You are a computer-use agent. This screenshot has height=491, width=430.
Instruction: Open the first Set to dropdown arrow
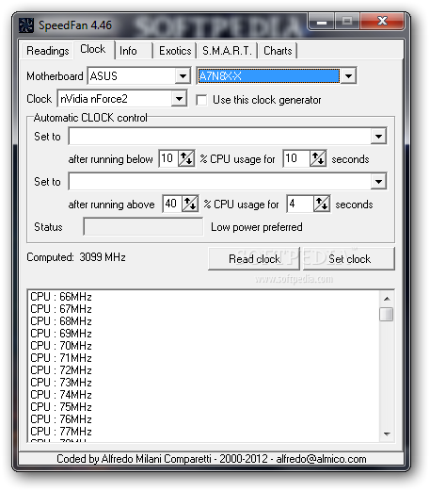(378, 136)
